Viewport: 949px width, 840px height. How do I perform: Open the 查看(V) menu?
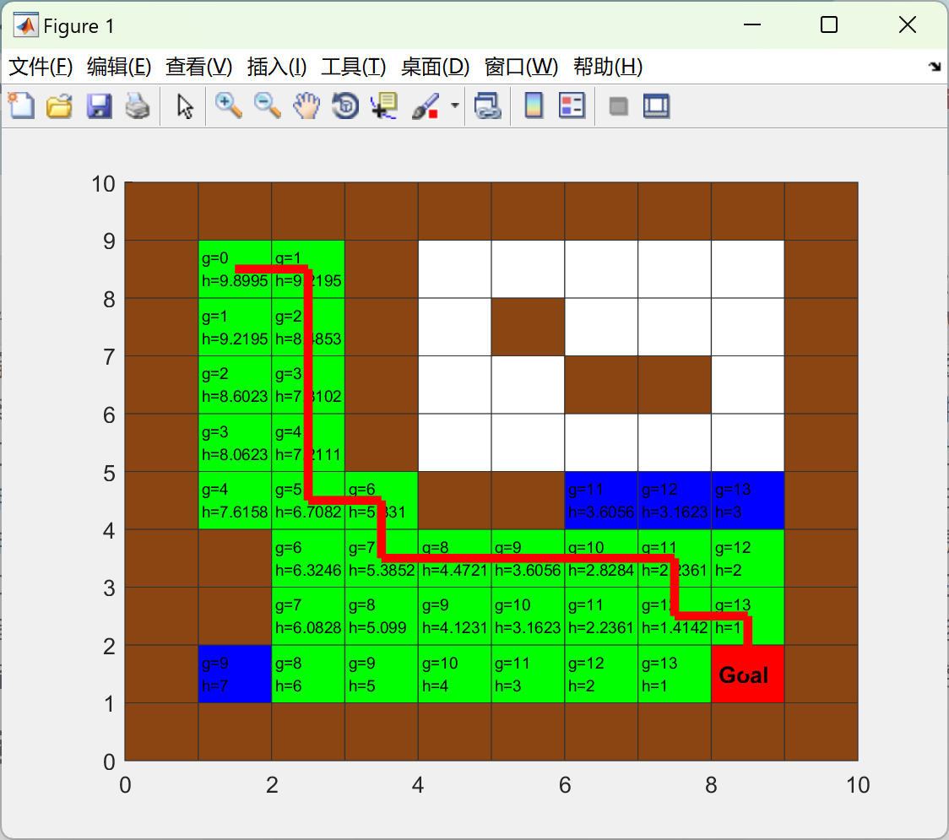tap(199, 67)
